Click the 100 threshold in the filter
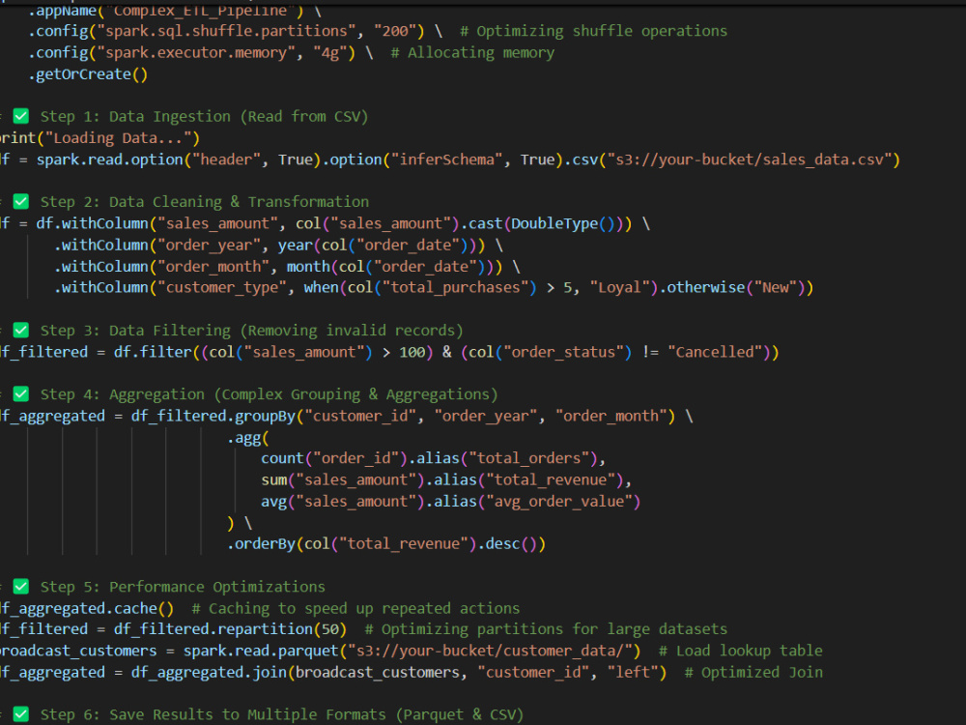This screenshot has width=966, height=725. 412,352
